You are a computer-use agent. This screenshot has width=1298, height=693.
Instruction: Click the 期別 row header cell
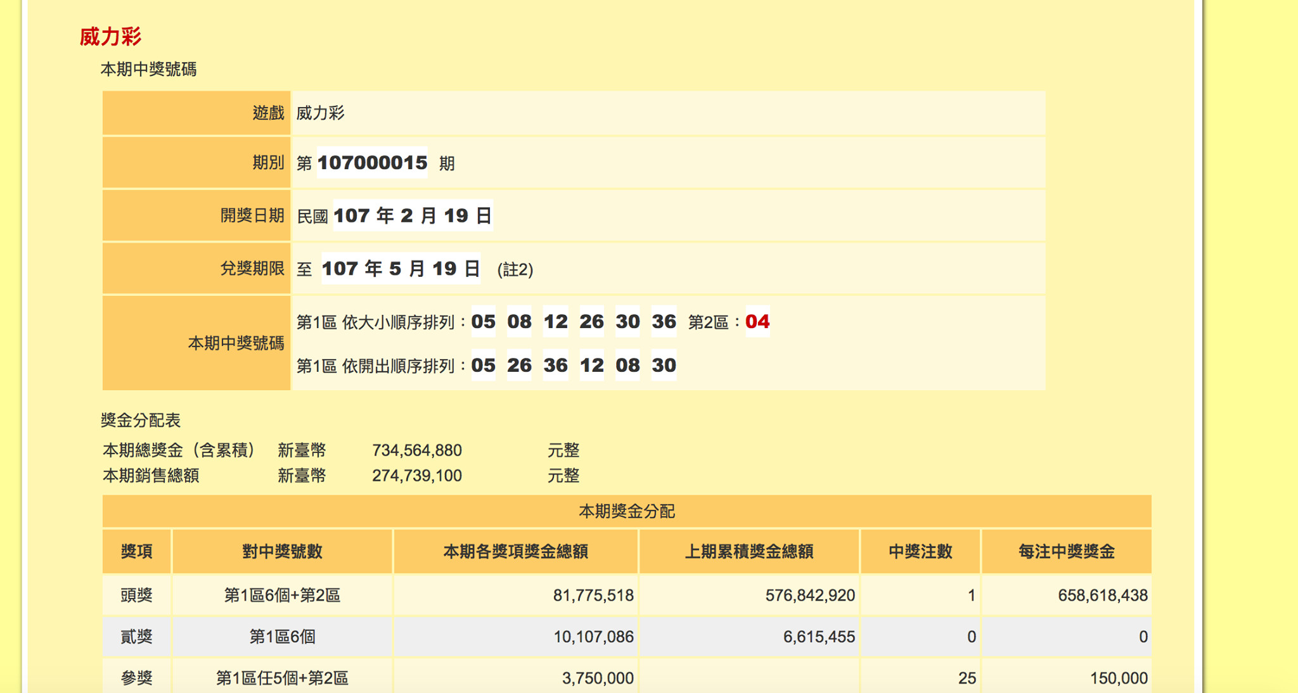click(196, 163)
